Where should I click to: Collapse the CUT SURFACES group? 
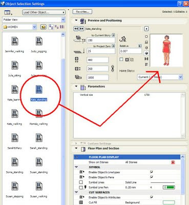pyautogui.click(x=76, y=192)
